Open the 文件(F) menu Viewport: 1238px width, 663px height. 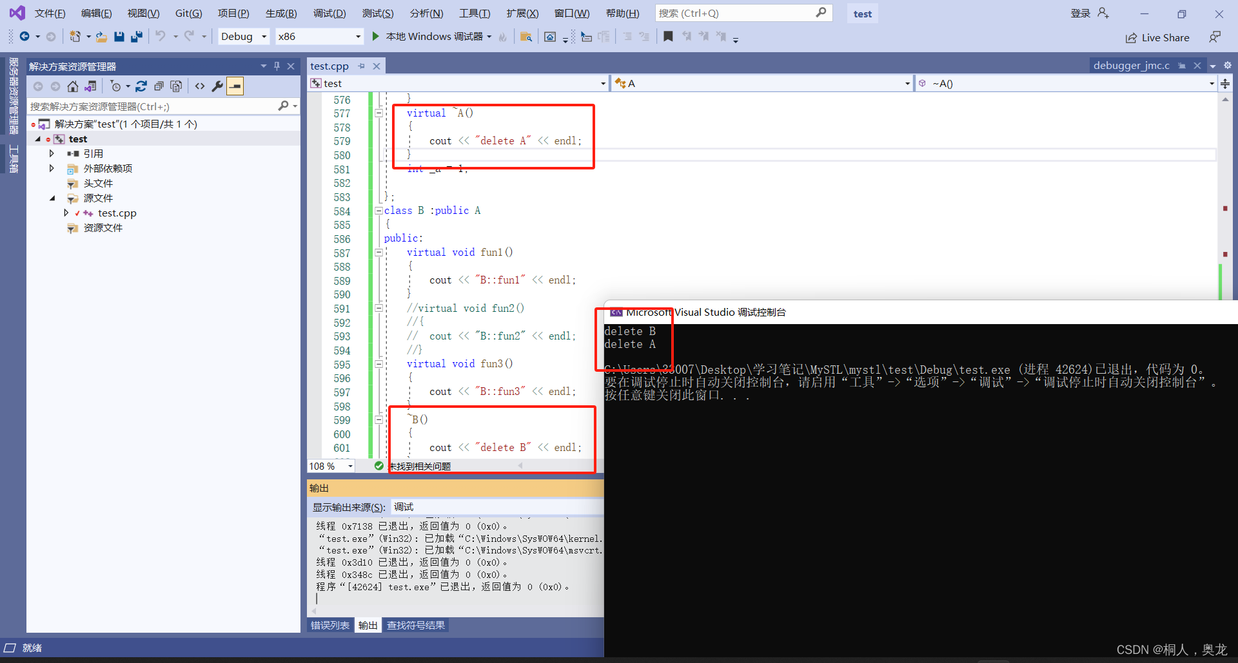(50, 13)
